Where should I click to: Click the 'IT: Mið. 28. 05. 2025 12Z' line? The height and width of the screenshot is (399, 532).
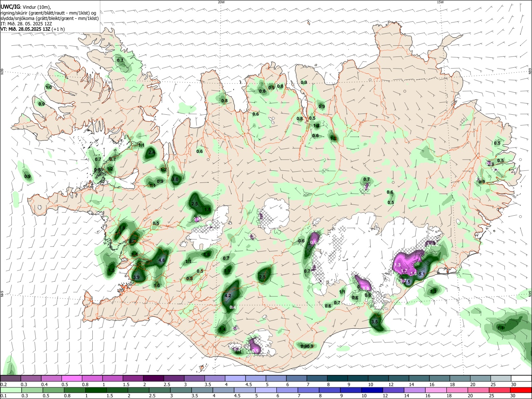[x=26, y=24]
